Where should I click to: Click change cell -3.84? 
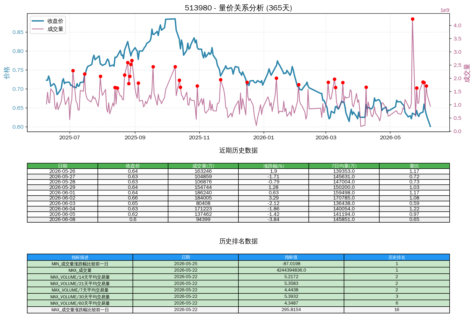[273, 219]
